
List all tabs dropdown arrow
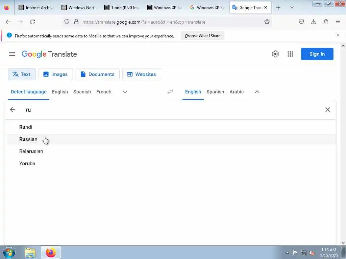click(292, 7)
